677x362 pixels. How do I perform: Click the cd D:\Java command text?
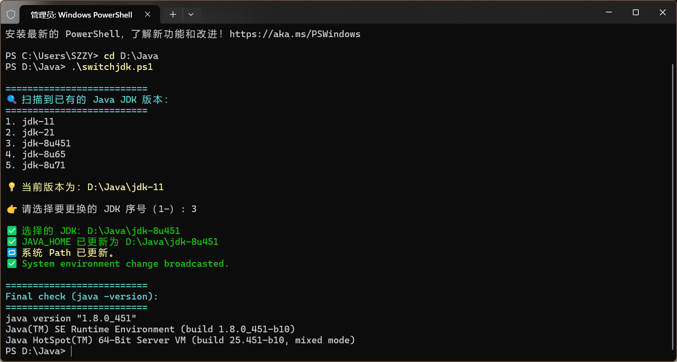(x=130, y=56)
